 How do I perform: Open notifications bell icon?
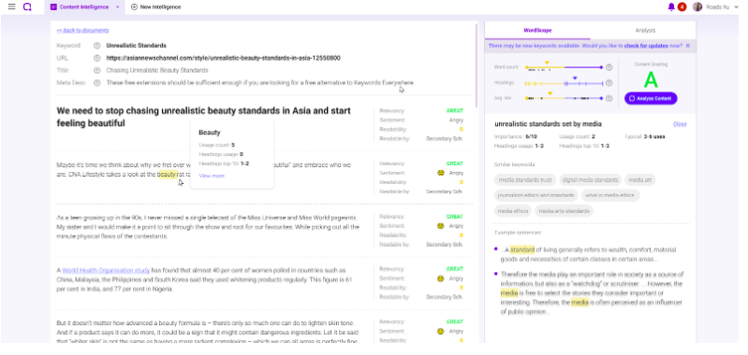click(671, 7)
